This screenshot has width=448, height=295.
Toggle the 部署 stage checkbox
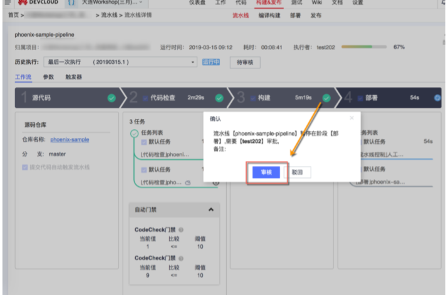360,98
